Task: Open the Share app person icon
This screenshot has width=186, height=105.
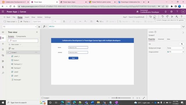Action: pos(177,17)
